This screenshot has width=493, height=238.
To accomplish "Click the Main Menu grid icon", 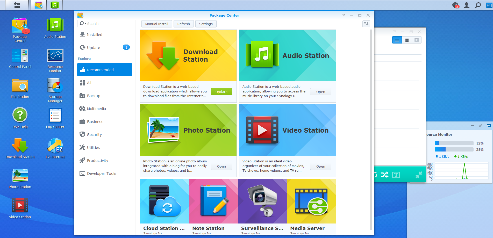I will pos(17,5).
